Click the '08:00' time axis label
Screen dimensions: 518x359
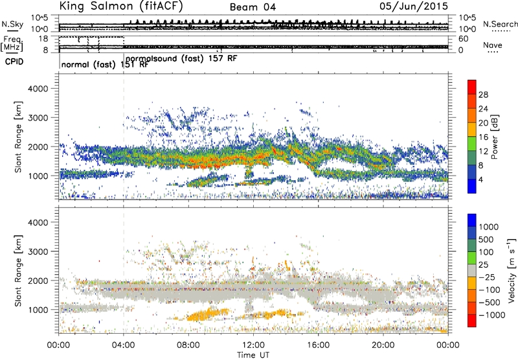(x=188, y=345)
